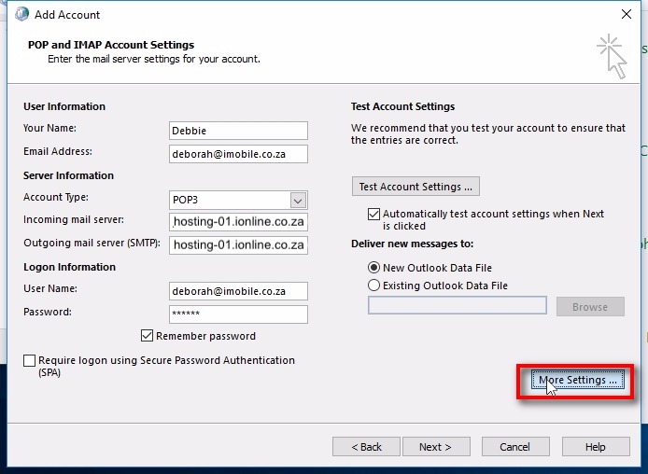Toggle the Remember password checkbox
Screen dimensions: 648x474
click(148, 336)
